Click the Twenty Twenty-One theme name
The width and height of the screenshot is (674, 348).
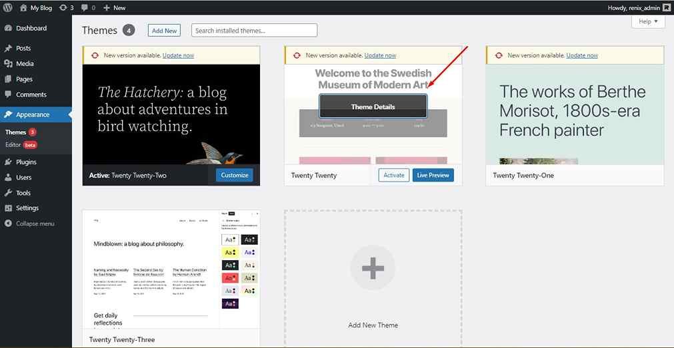click(x=523, y=176)
